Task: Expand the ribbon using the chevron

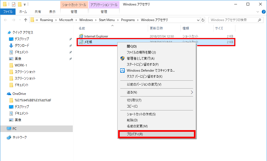Action: (258, 12)
